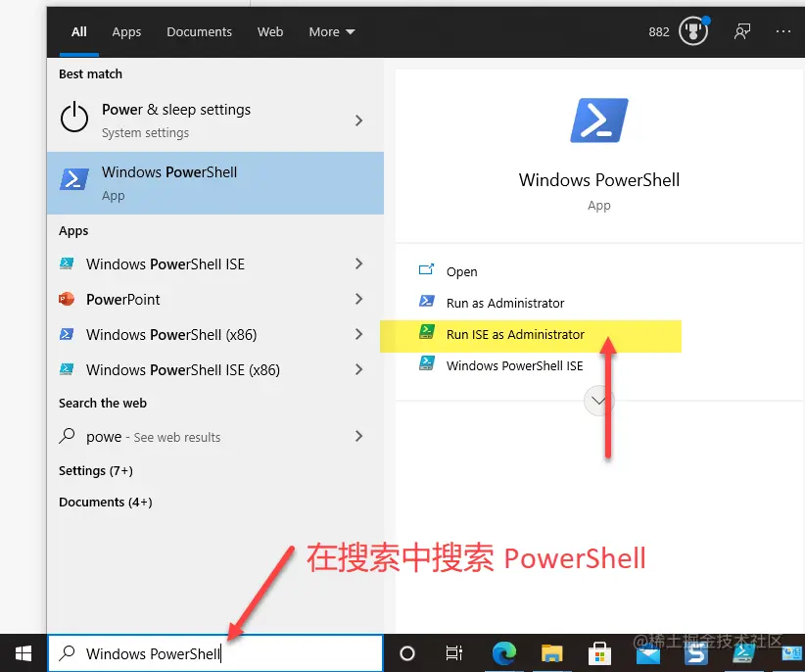Image resolution: width=805 pixels, height=672 pixels.
Task: Open Windows PowerShell app from Best match
Action: coord(169,182)
